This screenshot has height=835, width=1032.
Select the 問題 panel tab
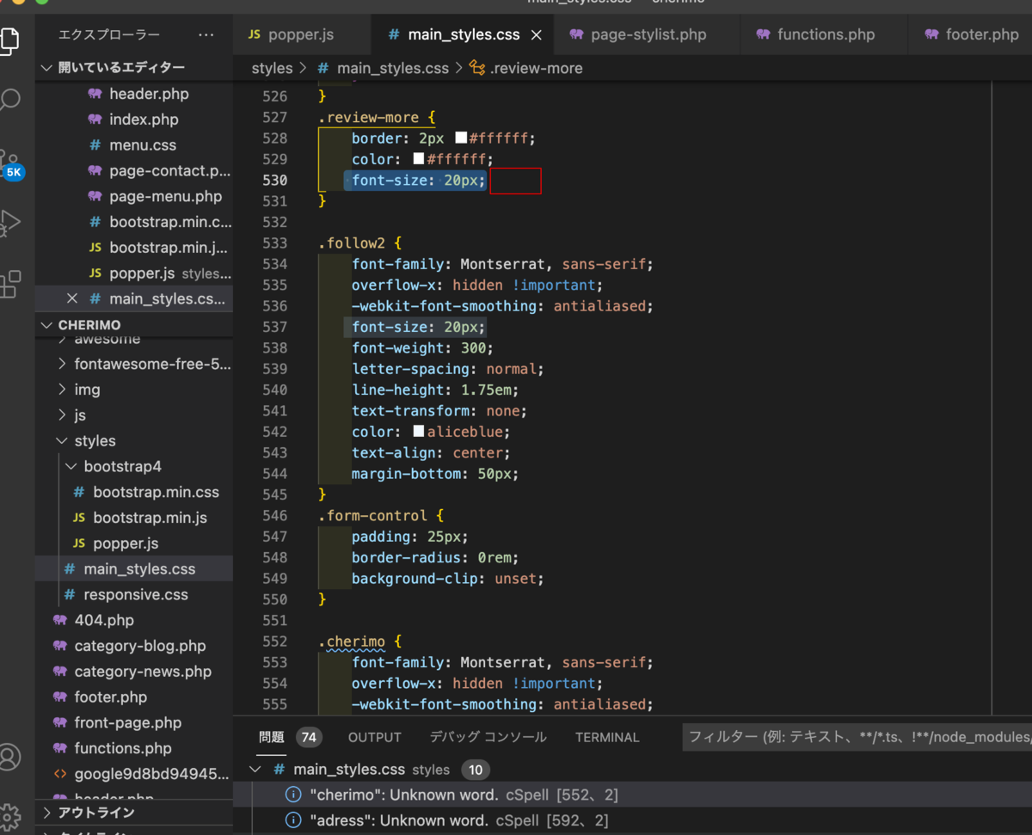click(x=272, y=737)
